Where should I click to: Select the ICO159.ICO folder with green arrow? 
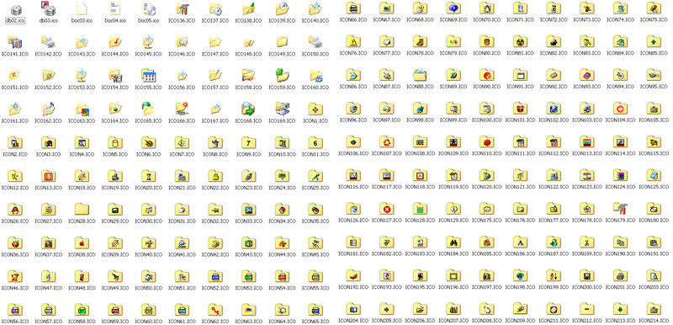click(283, 76)
